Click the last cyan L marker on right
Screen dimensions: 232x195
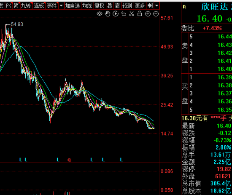click(121, 160)
